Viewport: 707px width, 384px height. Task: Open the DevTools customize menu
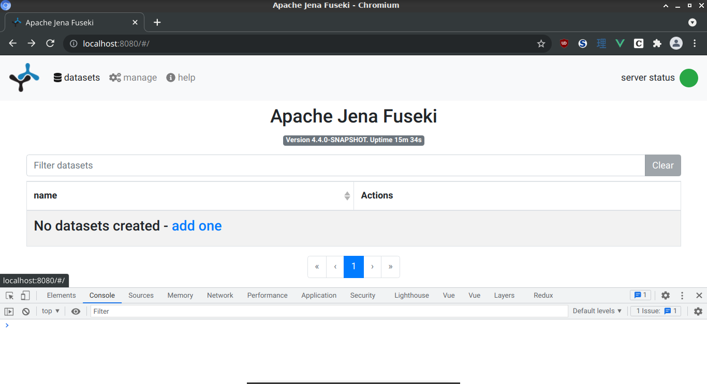point(682,296)
